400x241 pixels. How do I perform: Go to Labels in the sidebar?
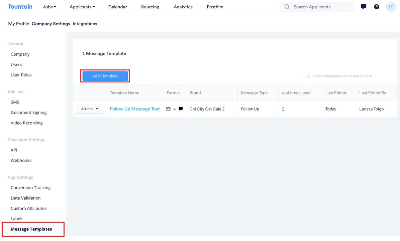17,219
